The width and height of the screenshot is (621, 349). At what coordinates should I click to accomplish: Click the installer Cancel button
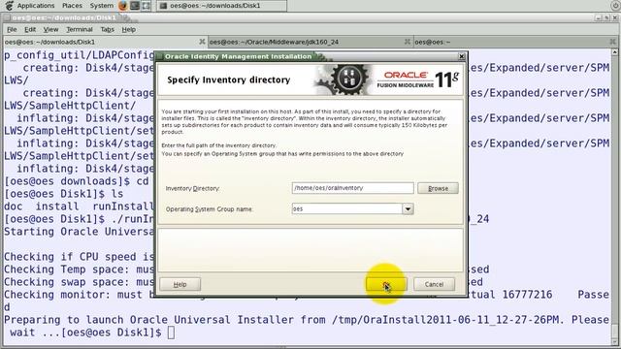click(434, 284)
